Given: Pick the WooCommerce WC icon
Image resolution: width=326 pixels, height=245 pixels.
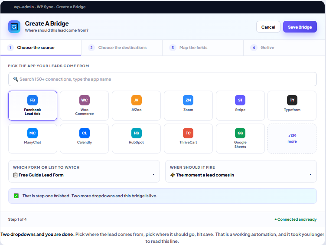Looking at the screenshot, I should 85,100.
